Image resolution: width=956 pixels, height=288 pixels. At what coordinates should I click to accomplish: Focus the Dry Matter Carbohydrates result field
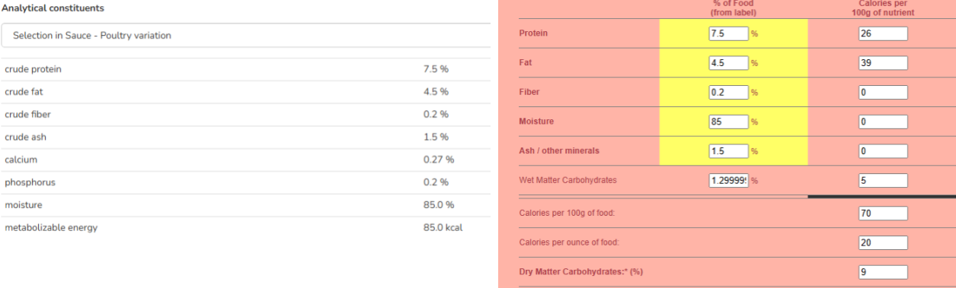(883, 272)
